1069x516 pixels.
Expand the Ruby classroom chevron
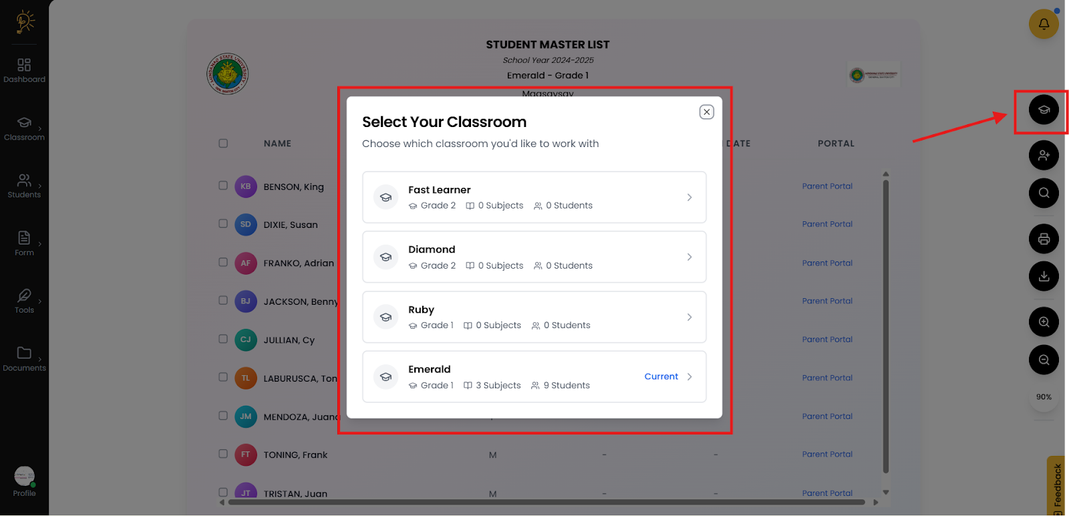pyautogui.click(x=689, y=317)
